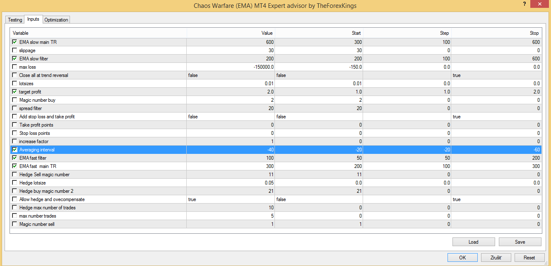Tick Add stop loss and take profit checkbox
551x266 pixels.
[x=15, y=117]
